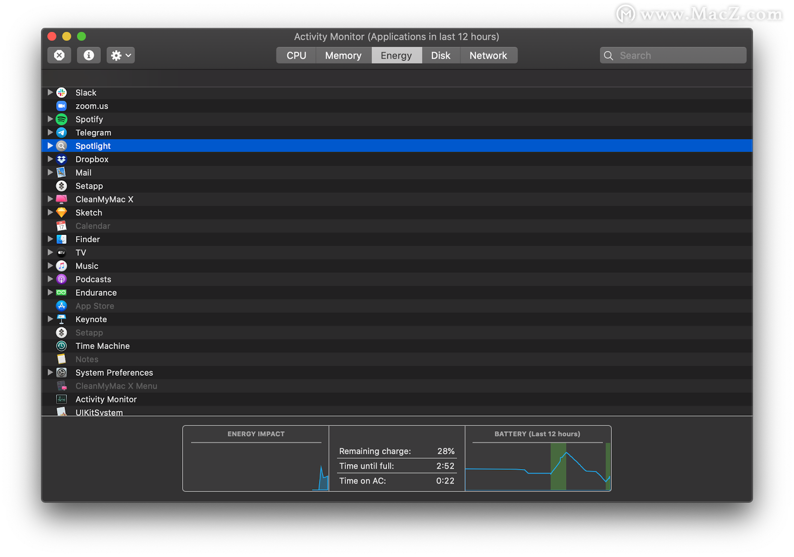Click the Endurance app icon

tap(62, 293)
